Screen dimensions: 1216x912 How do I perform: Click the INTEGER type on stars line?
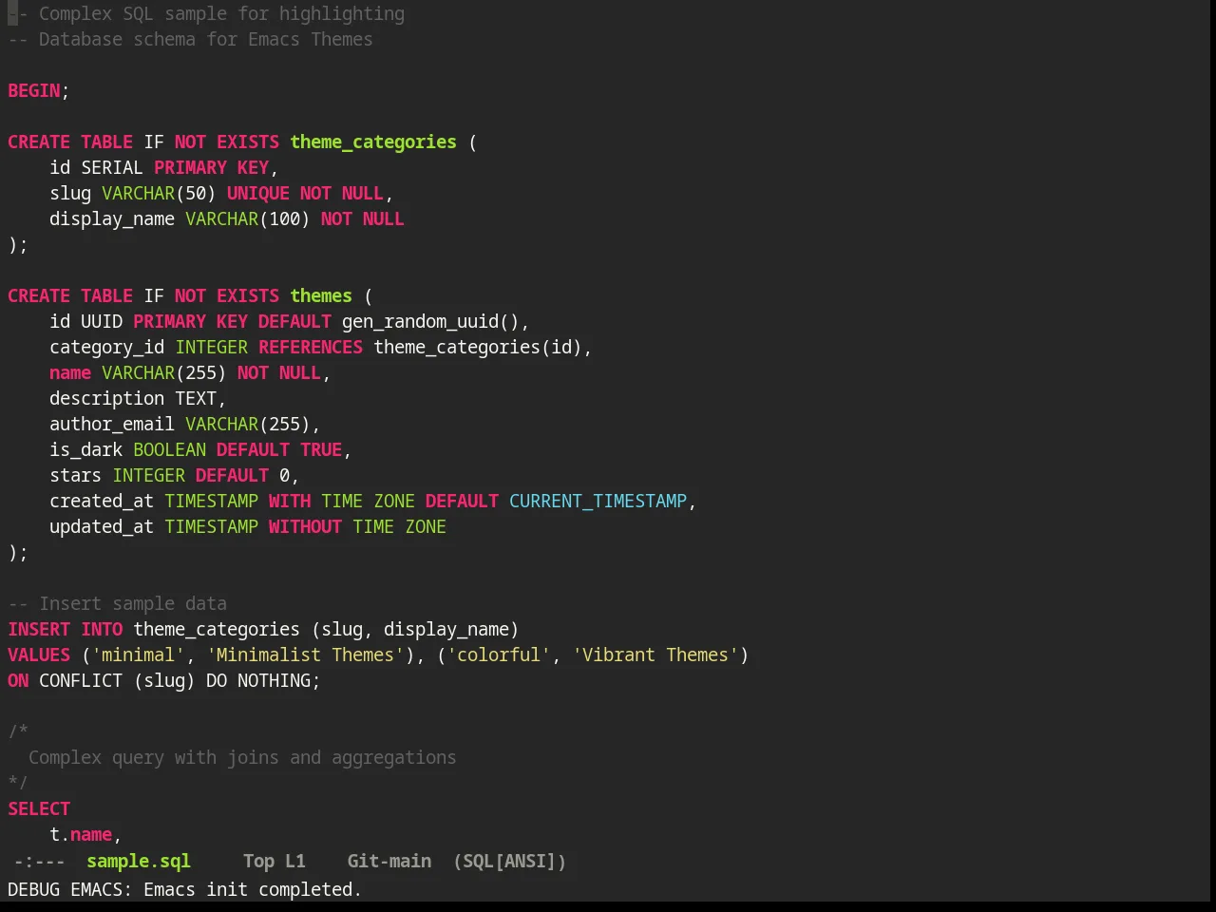pos(149,476)
